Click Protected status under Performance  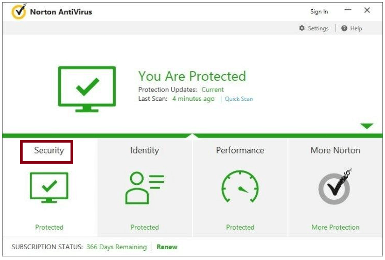tap(240, 227)
